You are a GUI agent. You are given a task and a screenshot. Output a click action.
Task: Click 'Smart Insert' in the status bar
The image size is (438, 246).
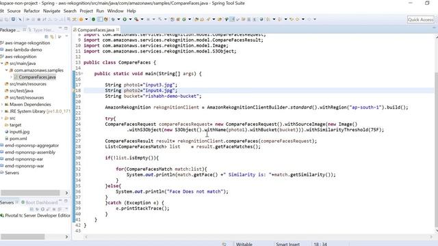287,244
